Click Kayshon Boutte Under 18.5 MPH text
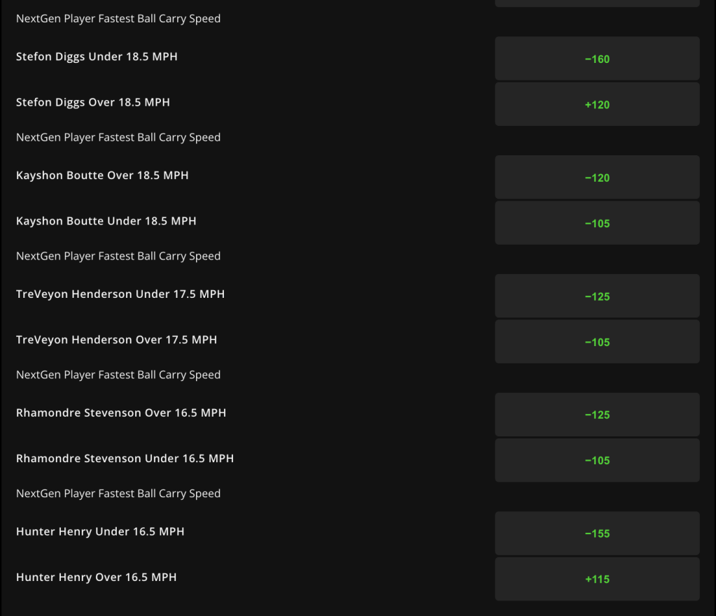Screen dimensions: 716x616 [106, 222]
